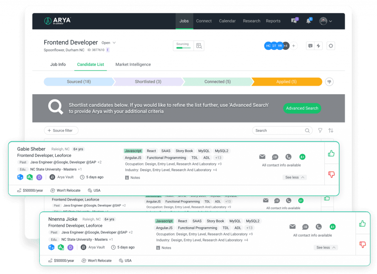The height and width of the screenshot is (274, 377).
Task: Call Gabie Sheber via phone icon
Action: (288, 157)
